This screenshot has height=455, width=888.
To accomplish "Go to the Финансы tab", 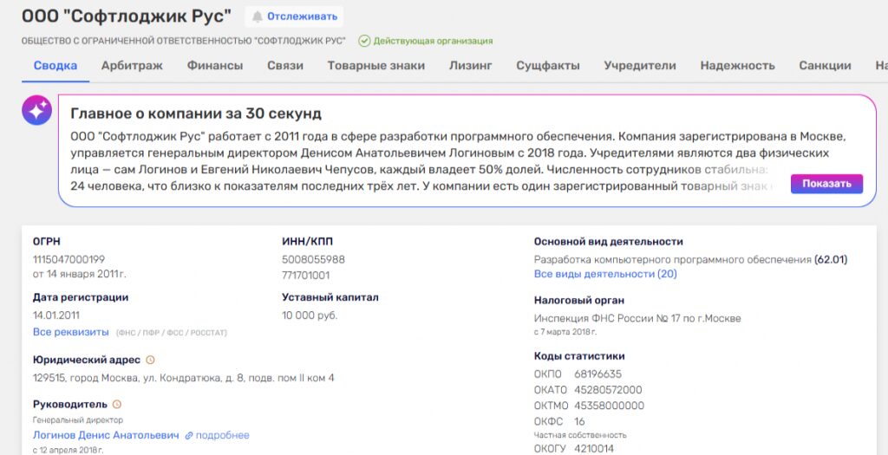I will coord(215,66).
